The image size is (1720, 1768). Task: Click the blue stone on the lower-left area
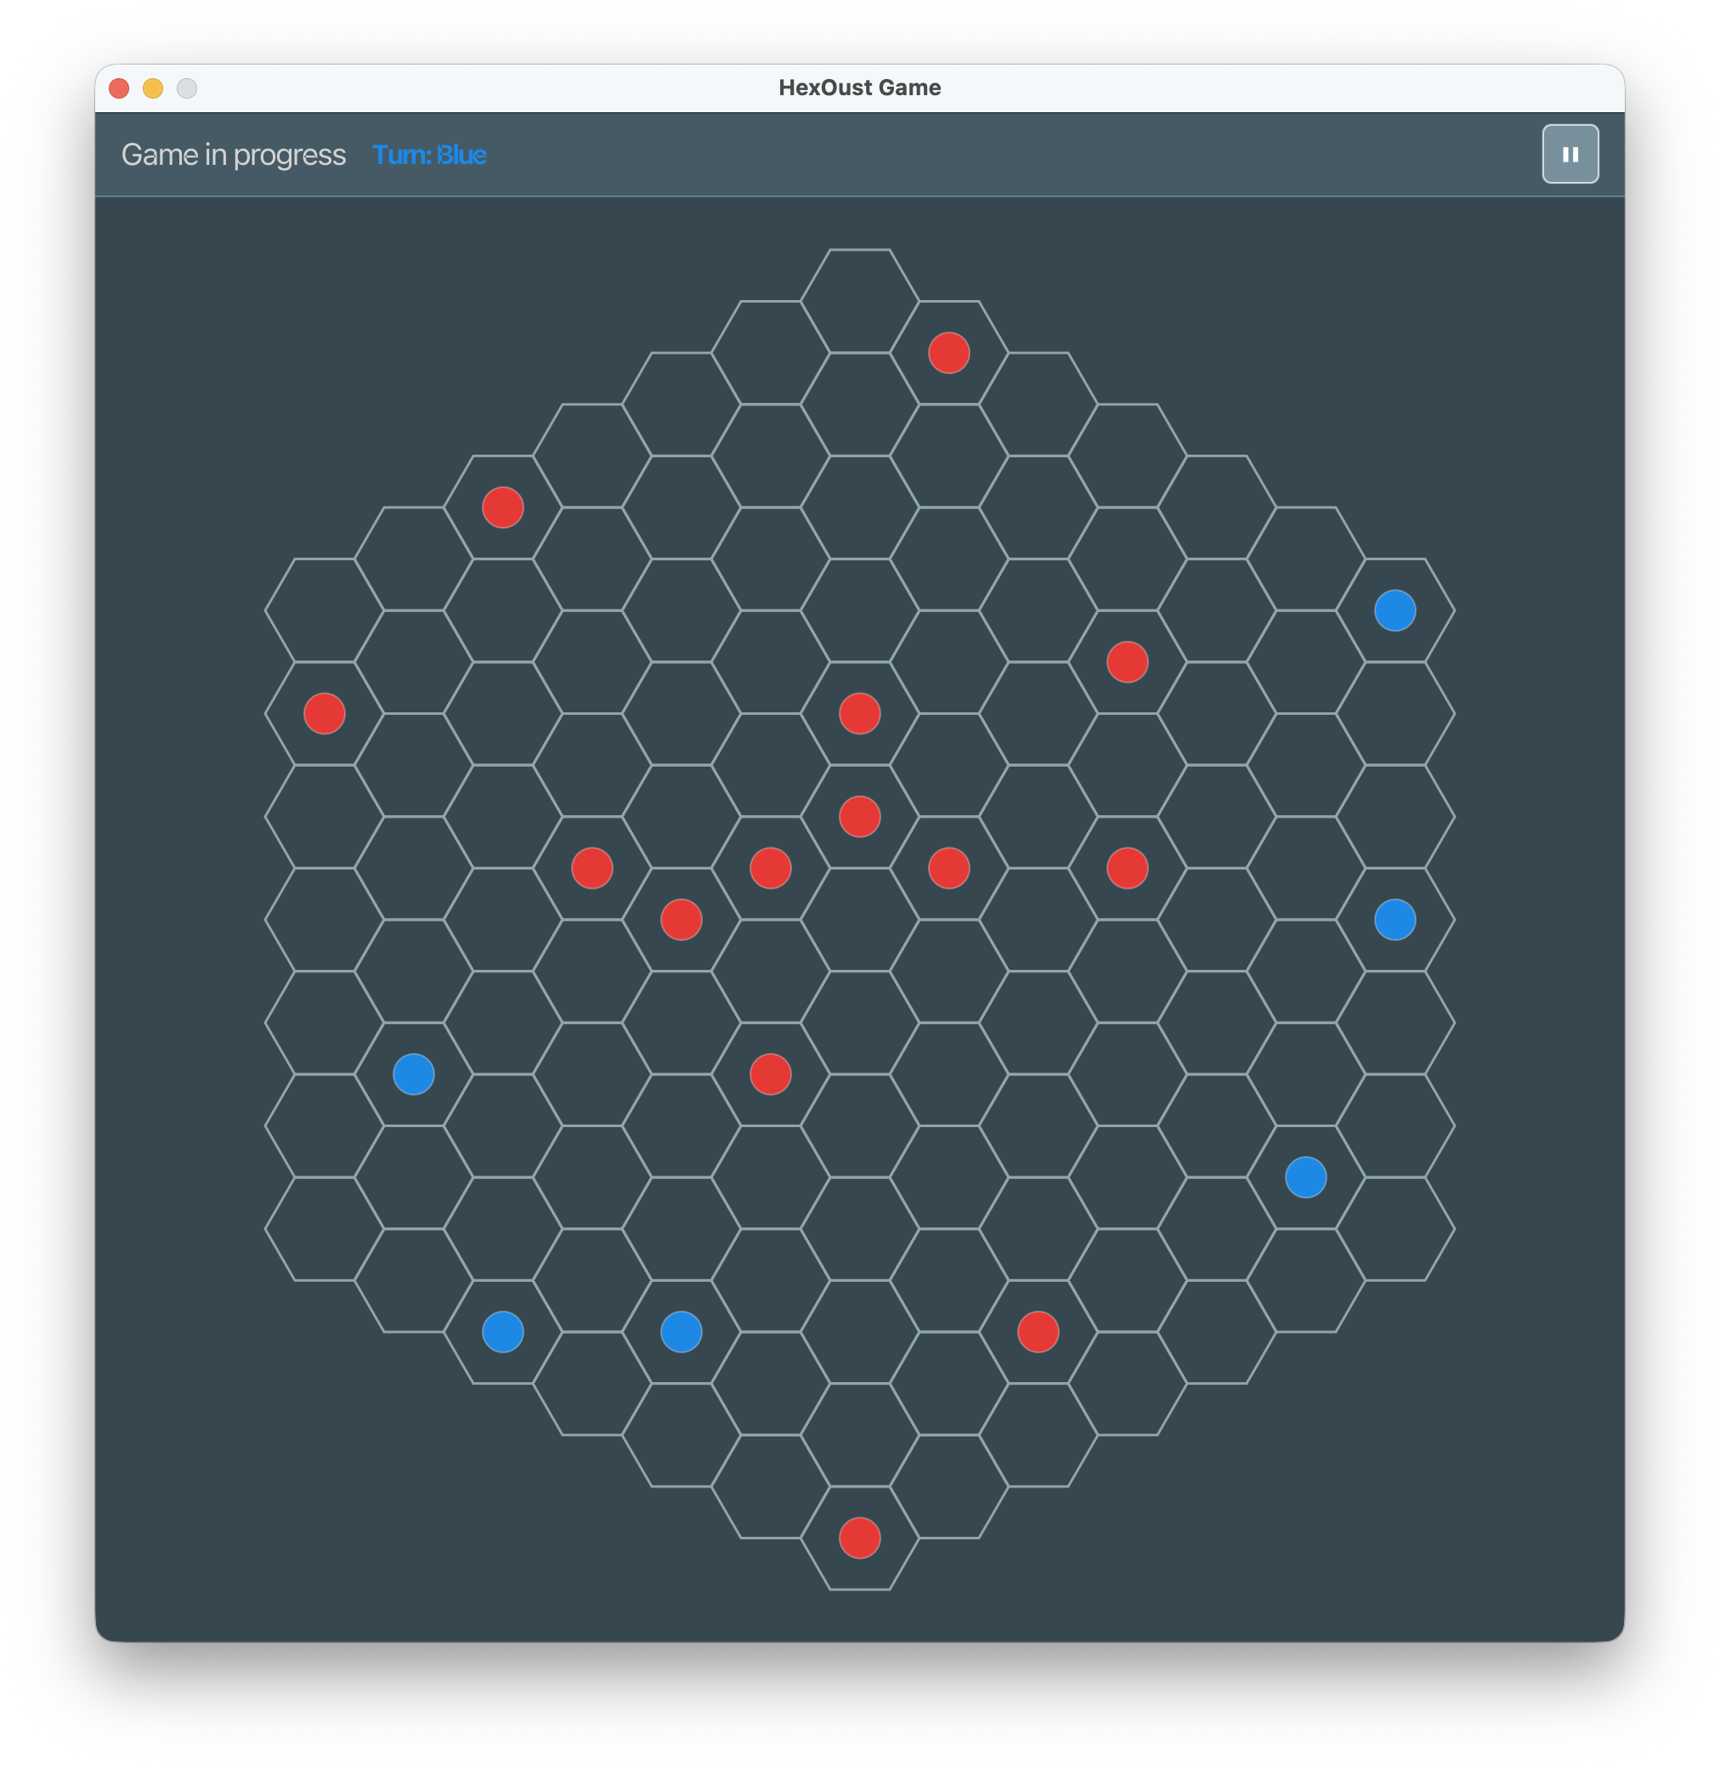click(412, 1074)
